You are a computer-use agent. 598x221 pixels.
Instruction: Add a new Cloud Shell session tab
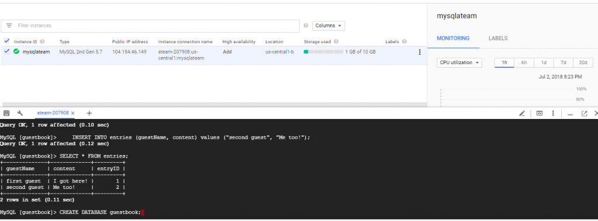click(89, 113)
